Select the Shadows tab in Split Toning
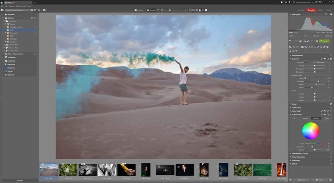Screen dimensions: 334x183 pos(316,118)
